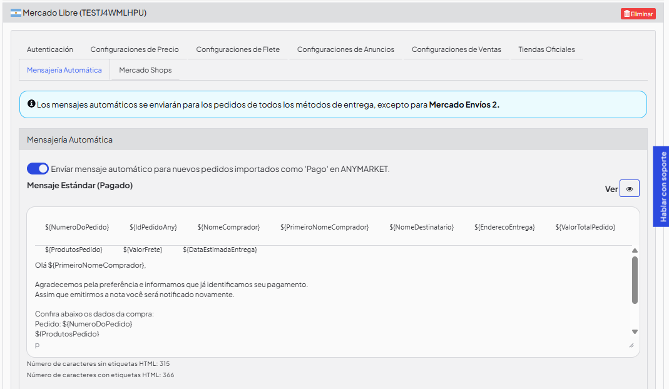Insert the ${NomeComprador} tag
Viewport: 669px width, 389px height.
click(x=228, y=228)
